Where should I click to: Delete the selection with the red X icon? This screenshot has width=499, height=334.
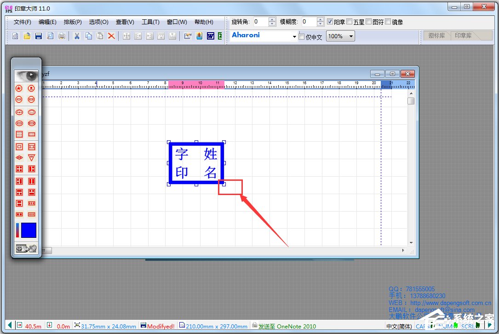[111, 36]
